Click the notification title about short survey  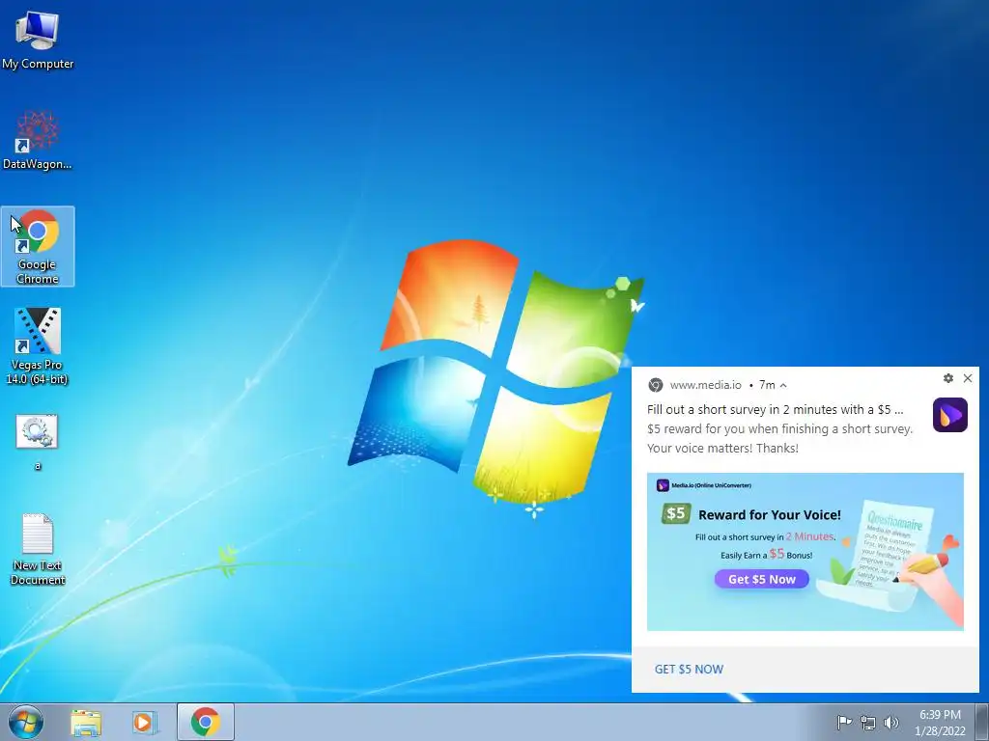click(x=776, y=409)
